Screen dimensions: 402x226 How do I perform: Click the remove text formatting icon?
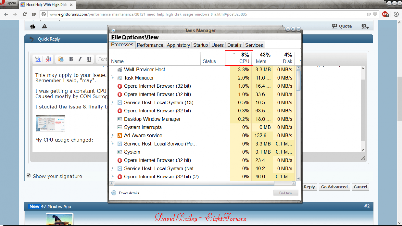(48, 59)
